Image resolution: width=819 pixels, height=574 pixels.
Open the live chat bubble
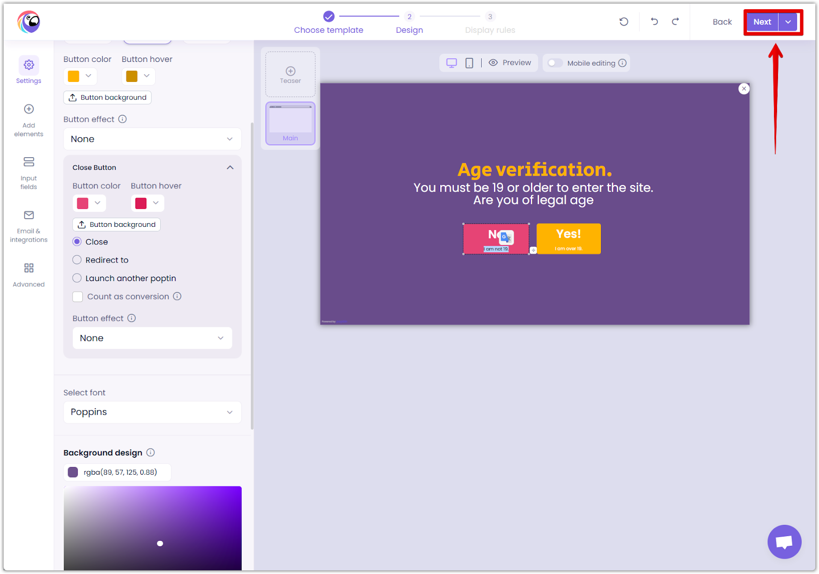784,542
